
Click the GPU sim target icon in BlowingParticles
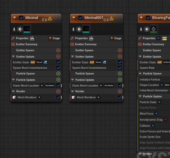pos(165,38)
